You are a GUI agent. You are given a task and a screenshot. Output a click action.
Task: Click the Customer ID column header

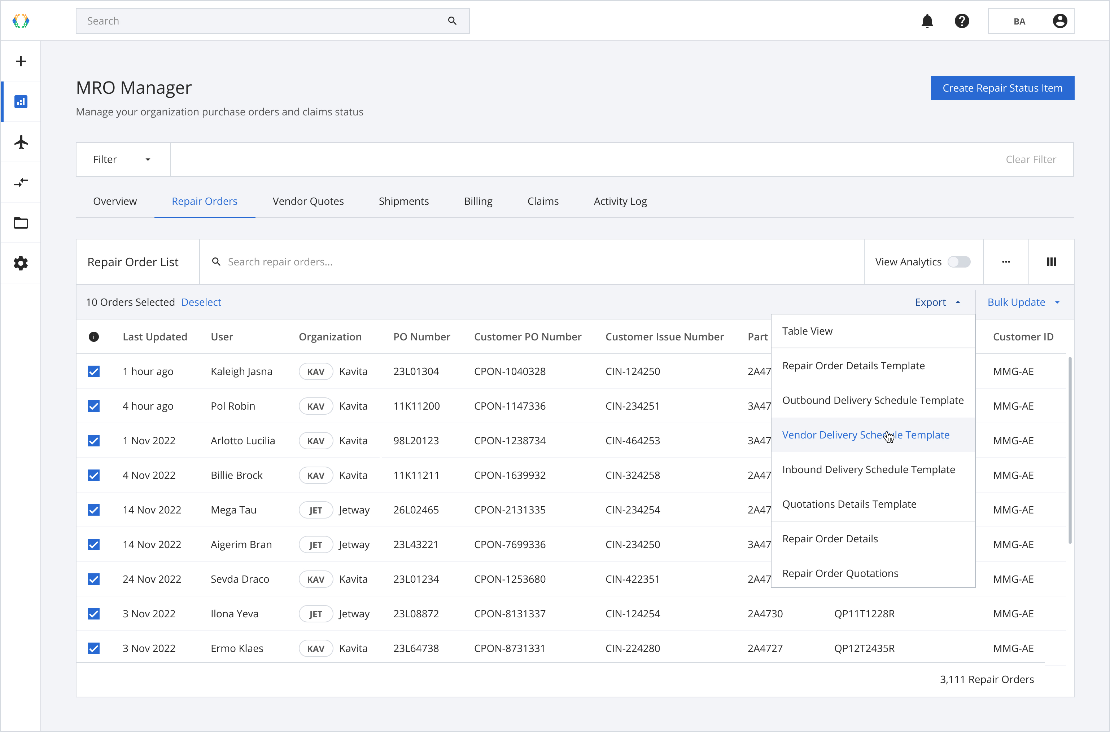[1023, 336]
